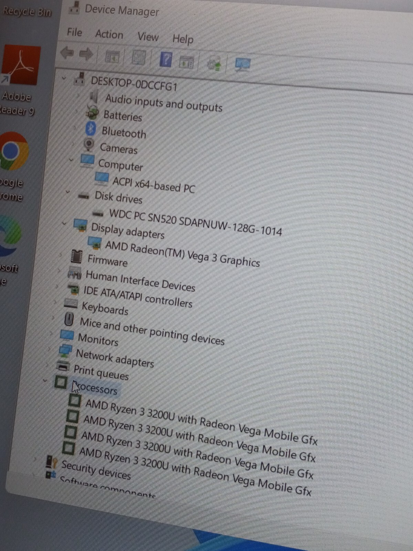Collapse the Processors category chevron
413x551 pixels.
click(x=45, y=381)
